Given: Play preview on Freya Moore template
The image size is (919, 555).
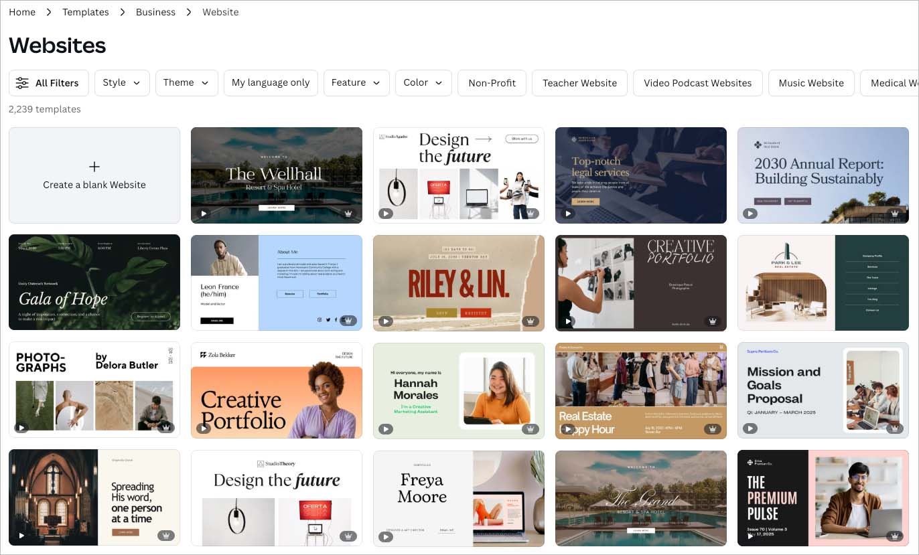Looking at the screenshot, I should click(386, 536).
